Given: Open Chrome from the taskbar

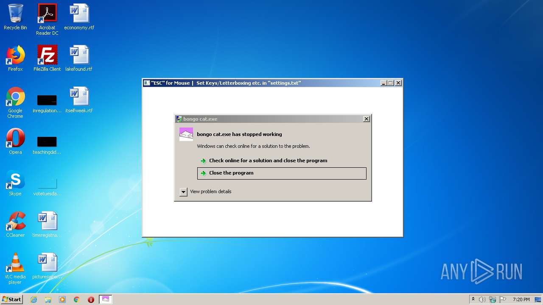Looking at the screenshot, I should coord(77,299).
